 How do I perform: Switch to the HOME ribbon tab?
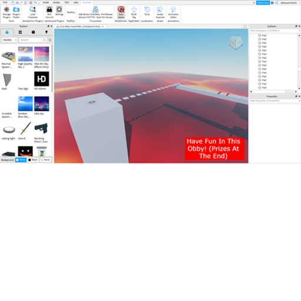tap(46, 2)
